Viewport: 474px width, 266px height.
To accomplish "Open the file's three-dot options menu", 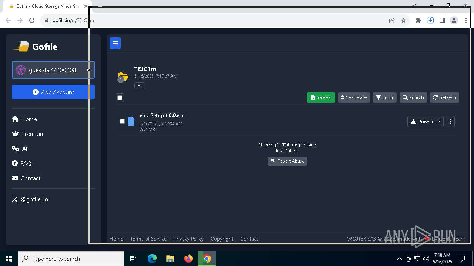I will (450, 122).
